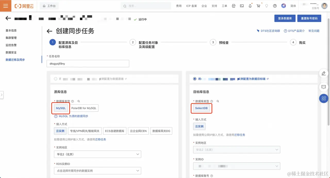330x178 pixels.
Task: Select step 3 预检查
Action: pyautogui.click(x=219, y=42)
